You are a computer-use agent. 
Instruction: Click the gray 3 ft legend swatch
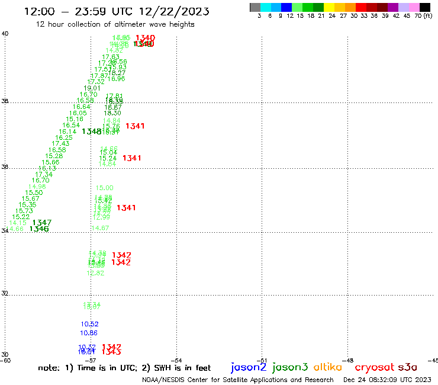click(255, 7)
